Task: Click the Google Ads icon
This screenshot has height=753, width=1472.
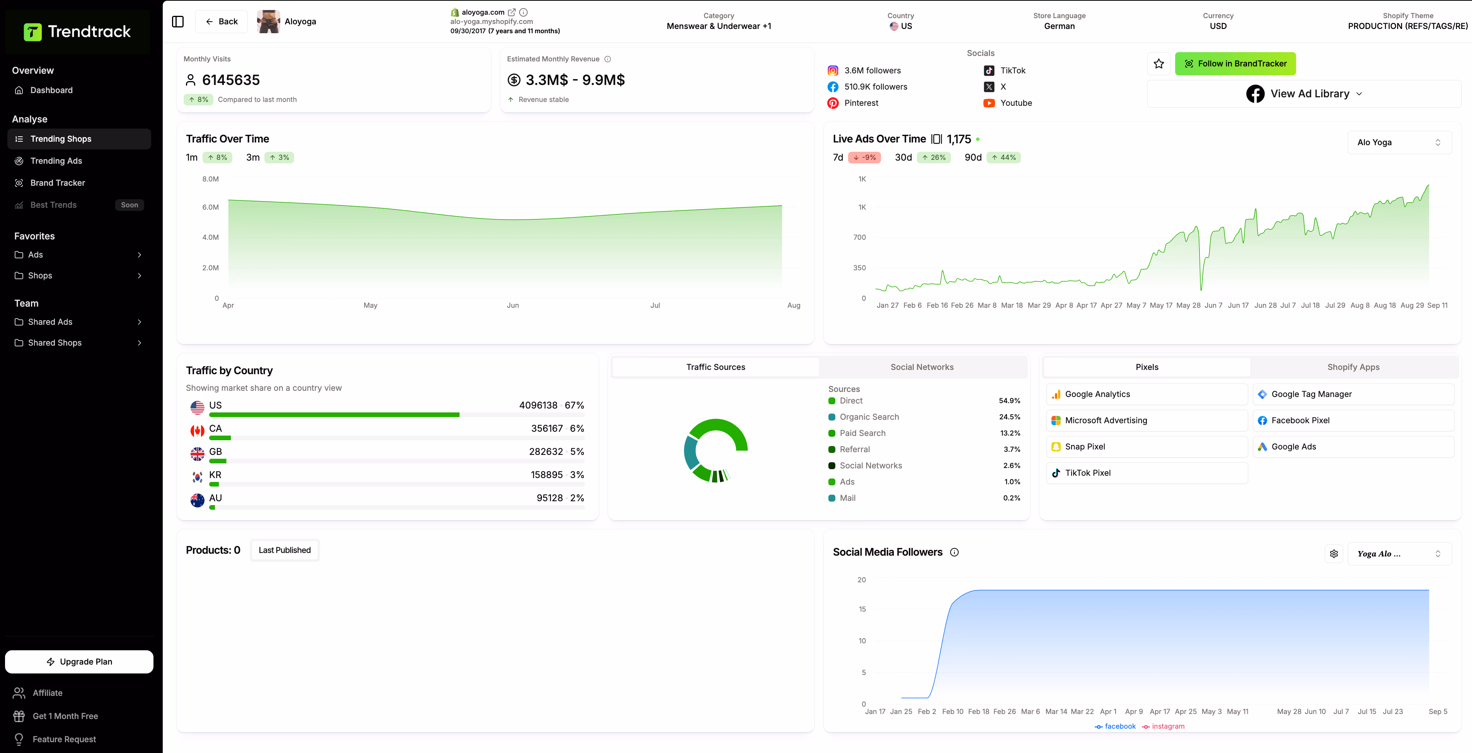Action: click(1262, 447)
